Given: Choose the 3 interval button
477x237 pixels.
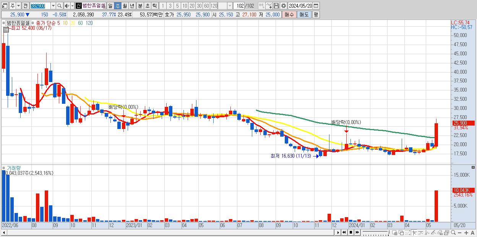Looking at the screenshot, I should pos(170,6).
